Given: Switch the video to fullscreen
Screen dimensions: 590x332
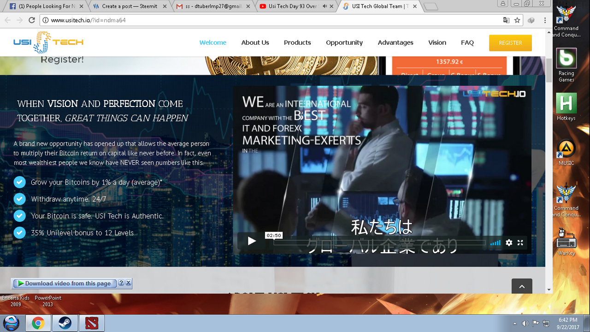Looking at the screenshot, I should [x=520, y=243].
